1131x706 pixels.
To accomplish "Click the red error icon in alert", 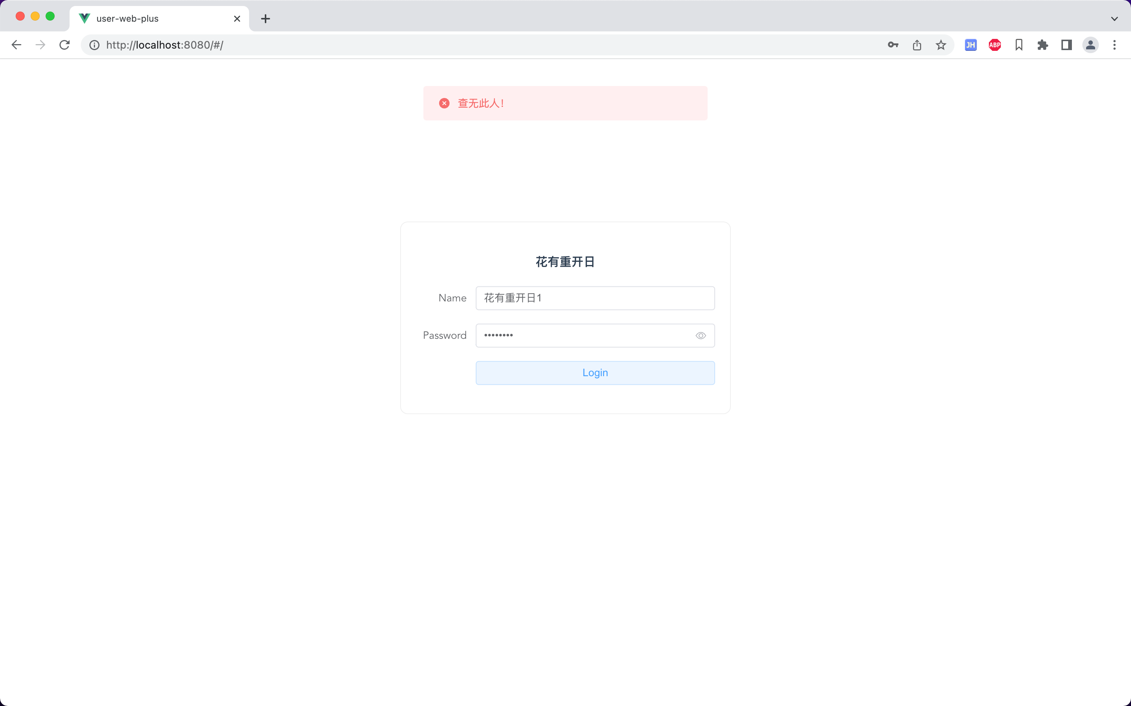I will click(x=444, y=103).
